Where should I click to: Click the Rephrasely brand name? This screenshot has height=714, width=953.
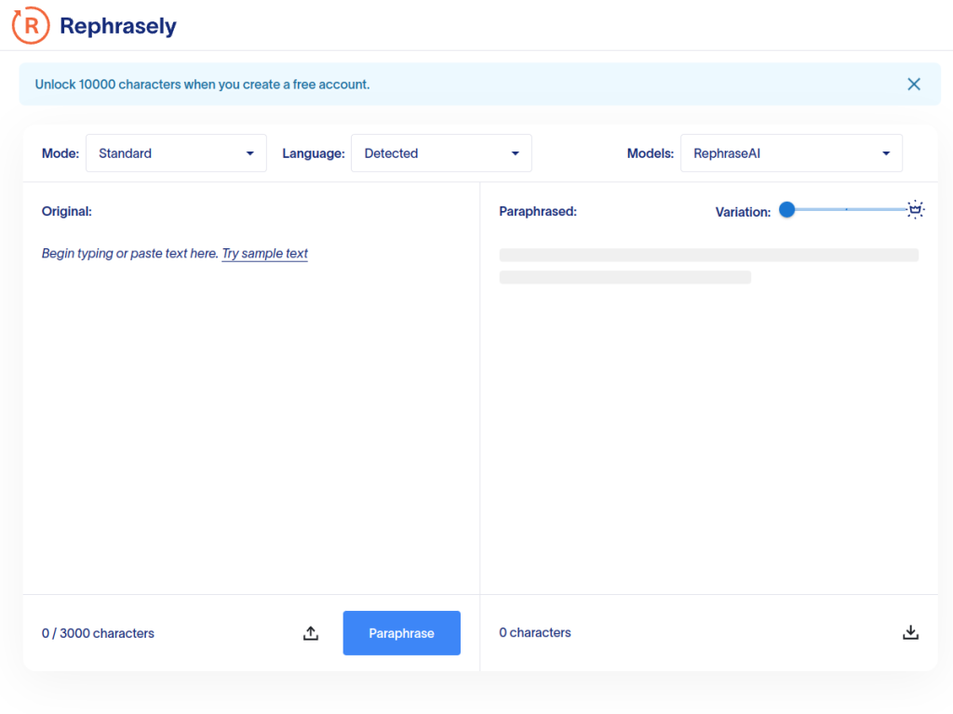pos(118,26)
